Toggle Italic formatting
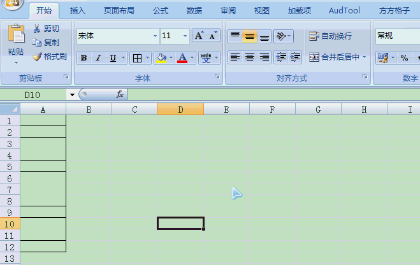Screen dimensions: 420x265 point(99,59)
